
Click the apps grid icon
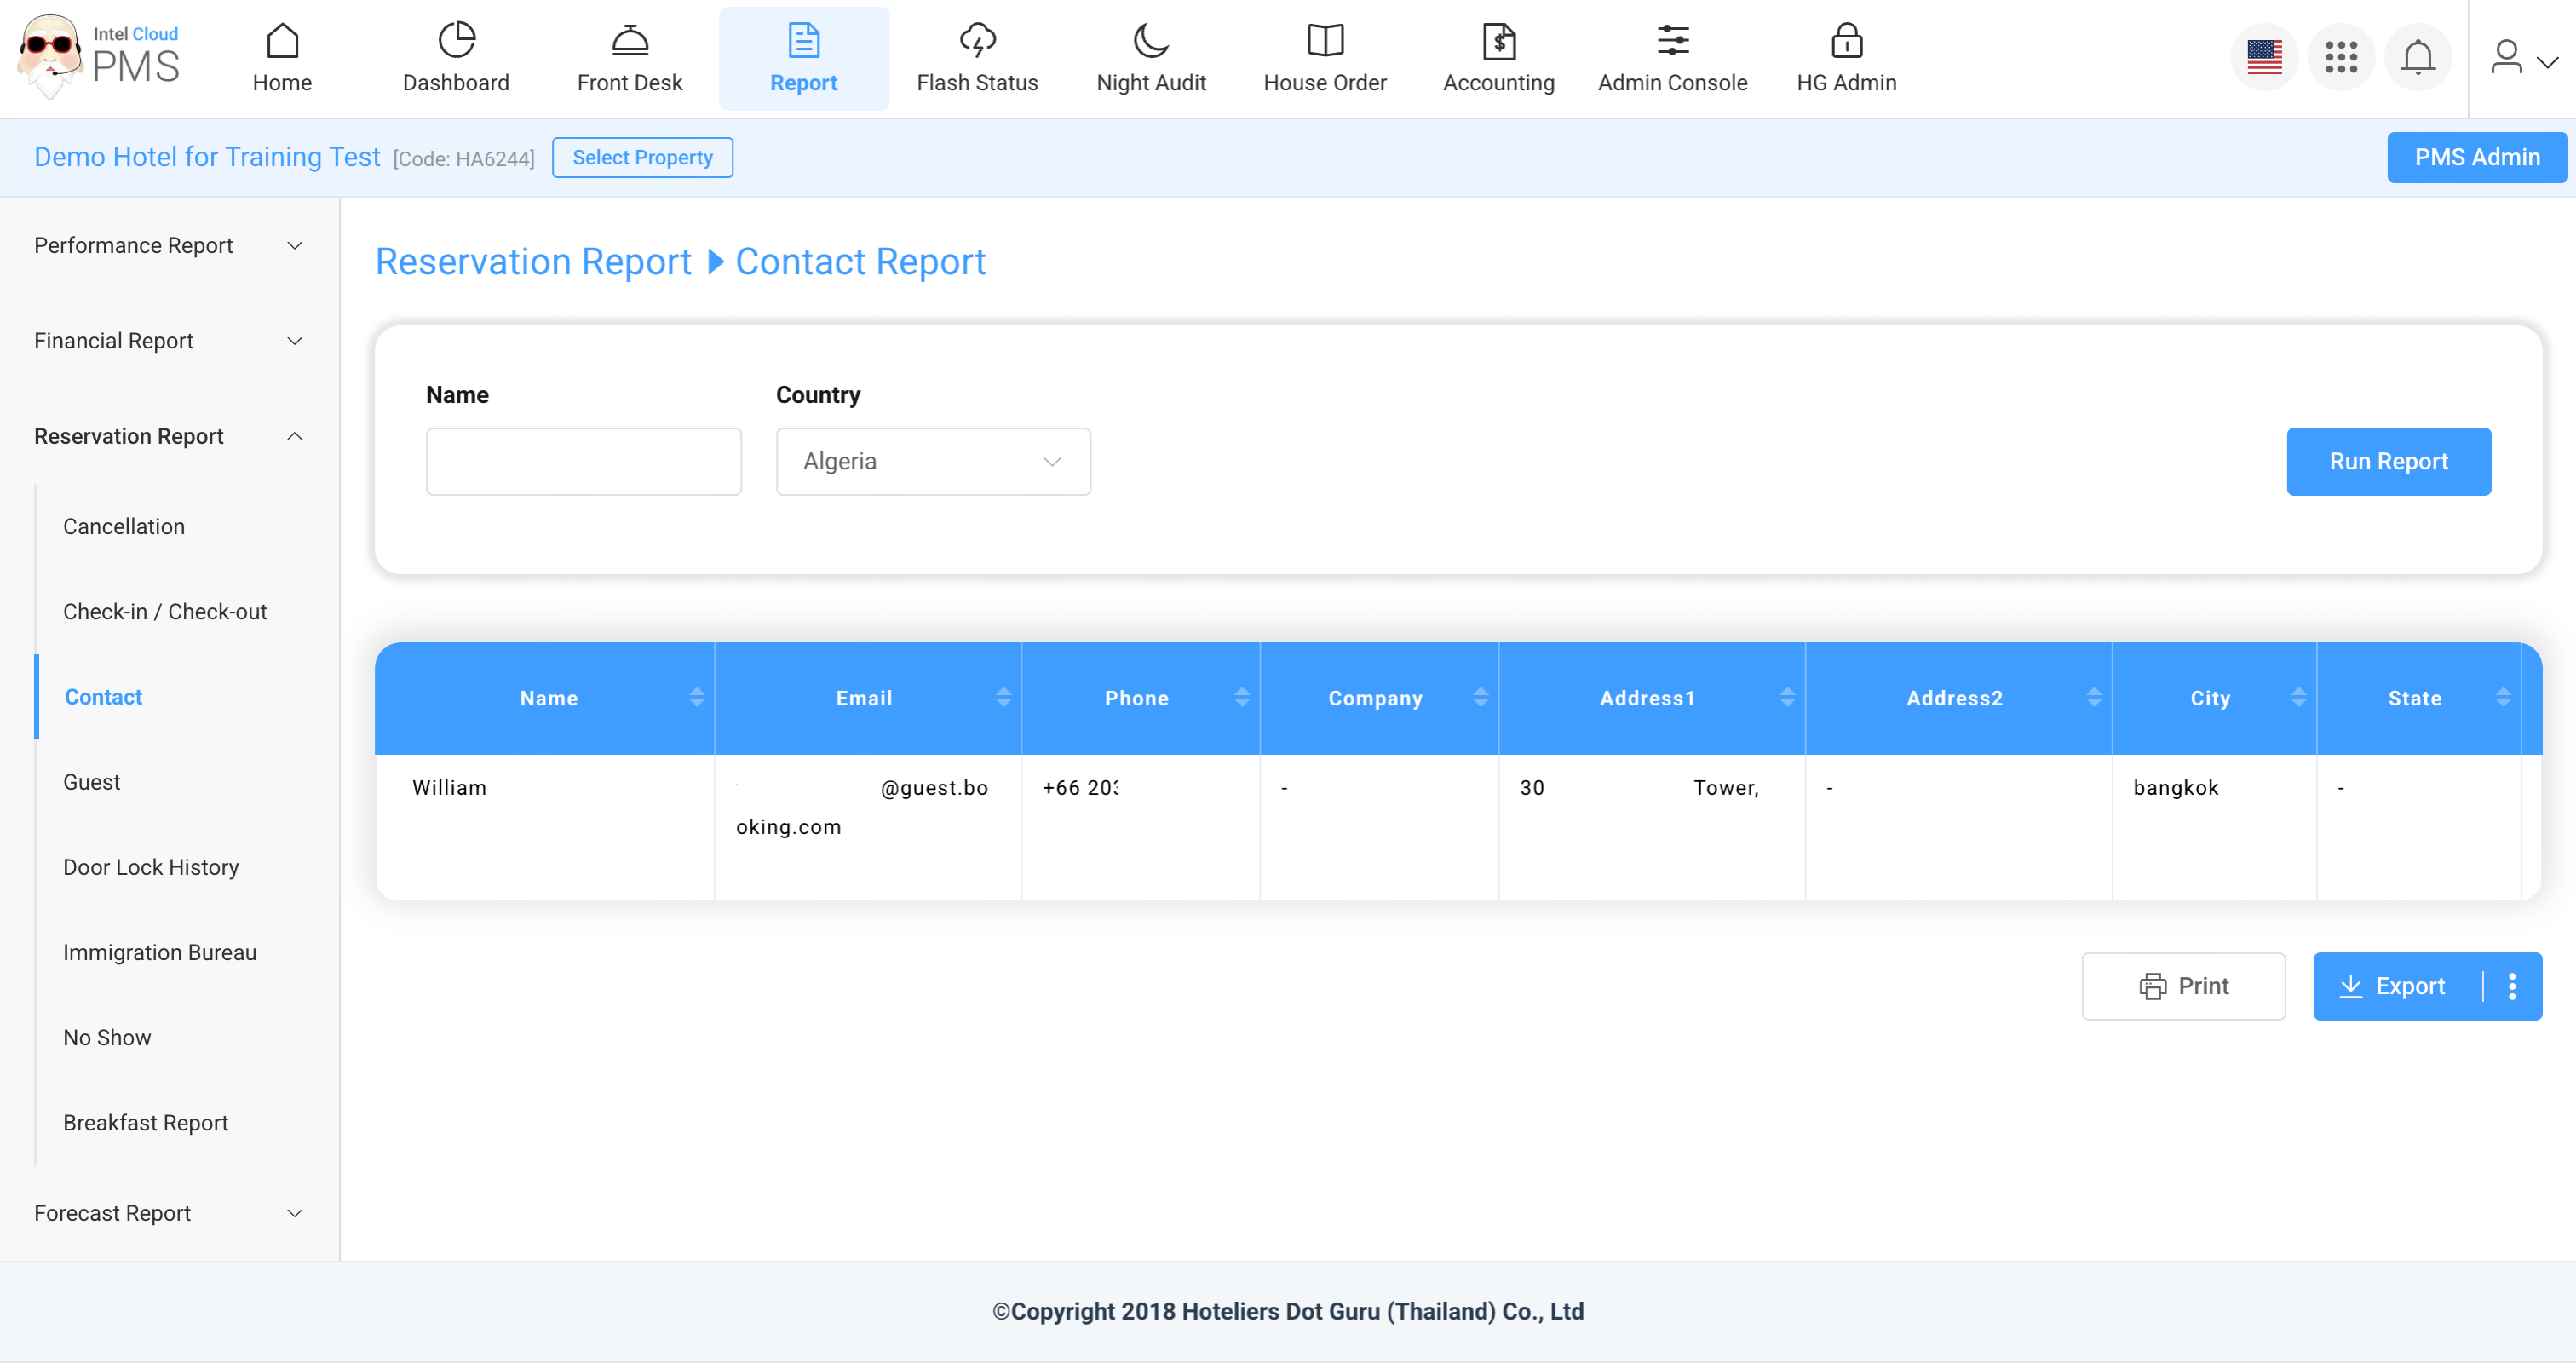(2340, 58)
